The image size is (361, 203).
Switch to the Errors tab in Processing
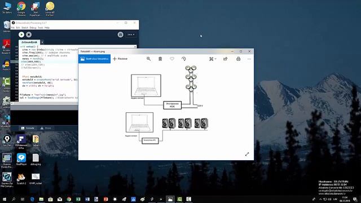click(x=46, y=128)
